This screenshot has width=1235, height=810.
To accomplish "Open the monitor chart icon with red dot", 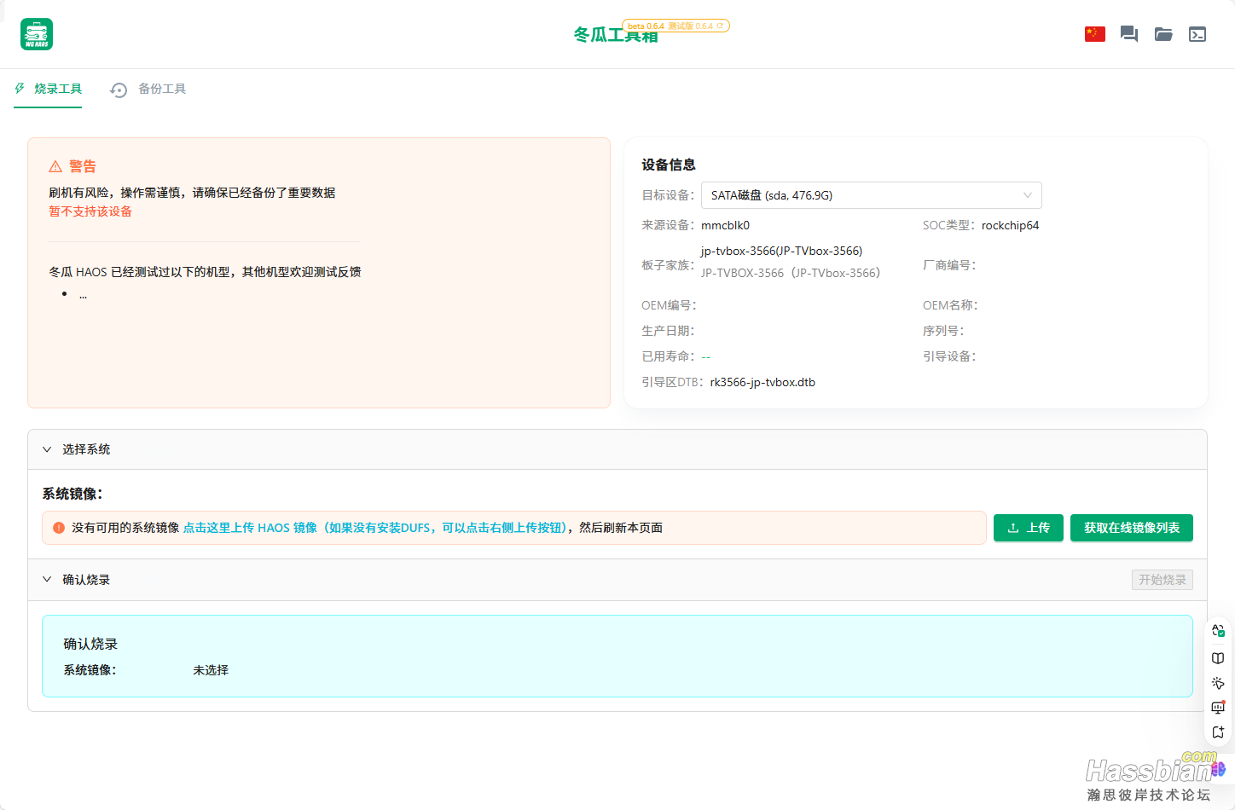I will click(1218, 708).
